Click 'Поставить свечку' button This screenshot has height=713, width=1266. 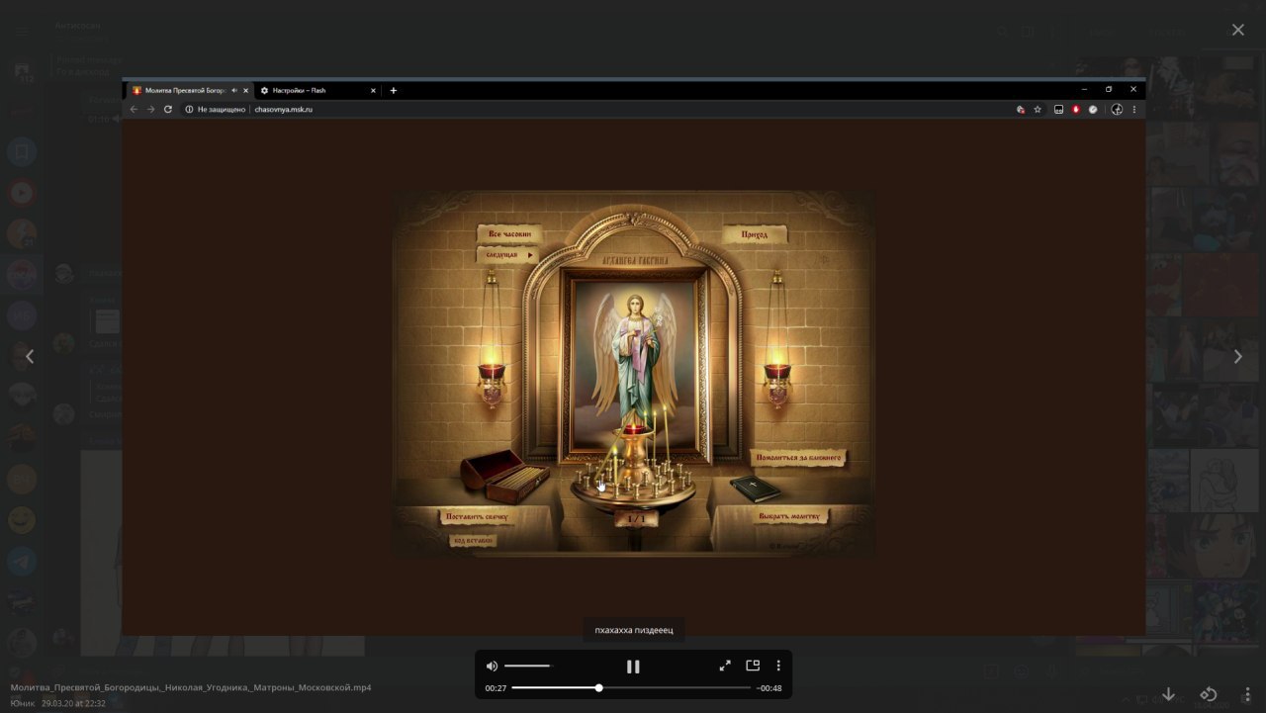478,517
